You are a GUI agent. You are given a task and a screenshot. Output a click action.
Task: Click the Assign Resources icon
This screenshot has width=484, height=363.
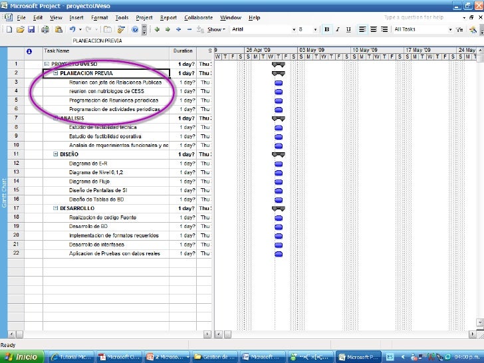coord(121,30)
